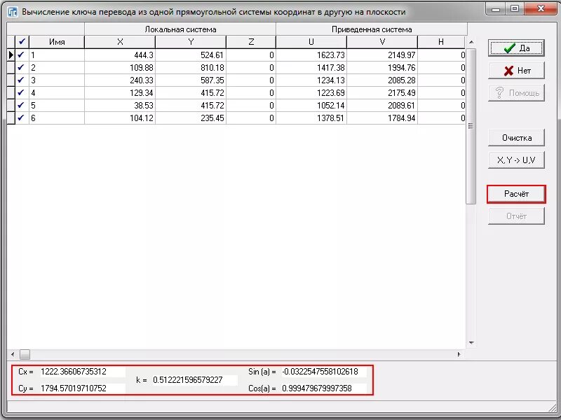Click the horizontal scrollbar thumb

coord(25,355)
